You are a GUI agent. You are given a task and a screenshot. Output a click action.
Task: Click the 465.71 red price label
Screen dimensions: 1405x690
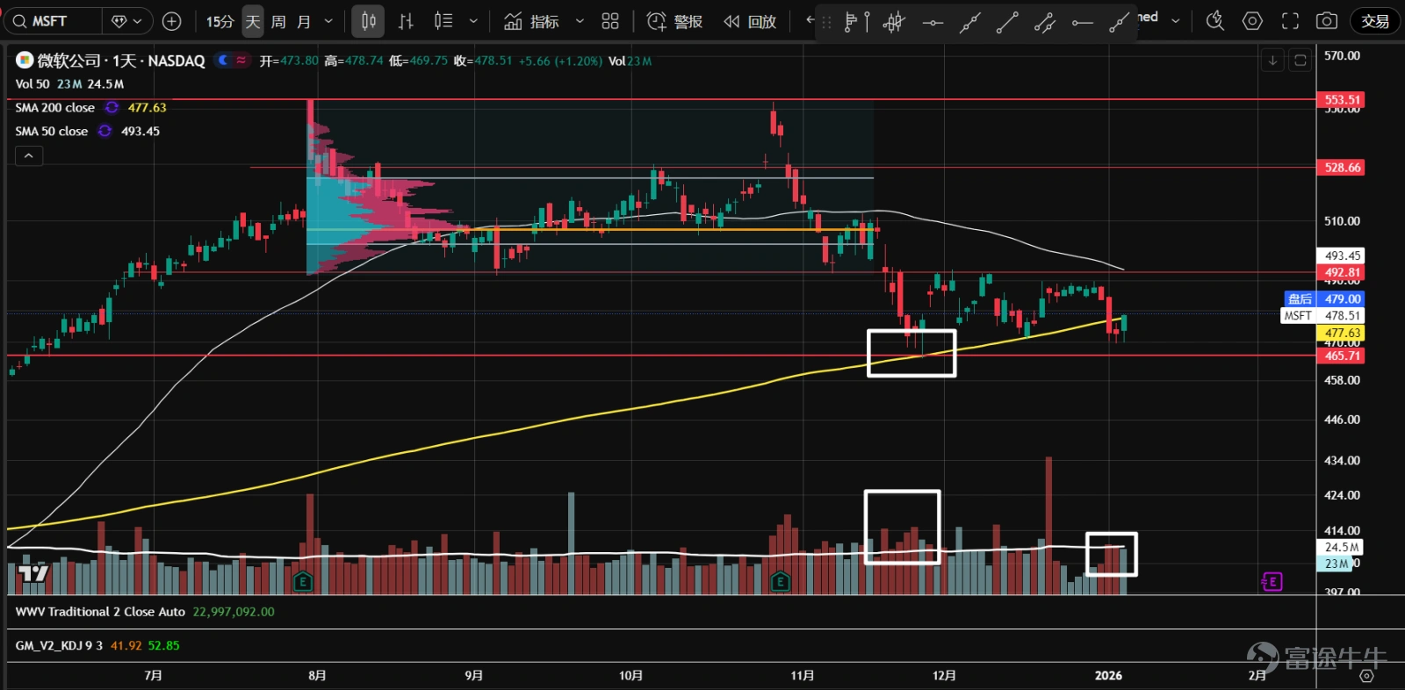click(x=1342, y=356)
